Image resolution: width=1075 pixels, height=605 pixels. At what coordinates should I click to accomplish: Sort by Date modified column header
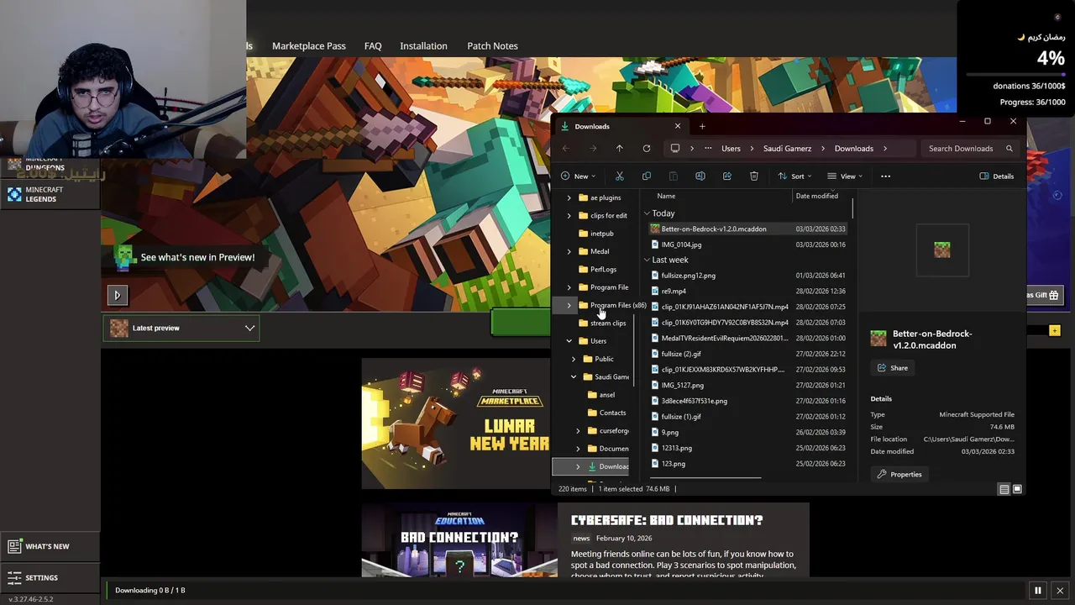(x=817, y=196)
